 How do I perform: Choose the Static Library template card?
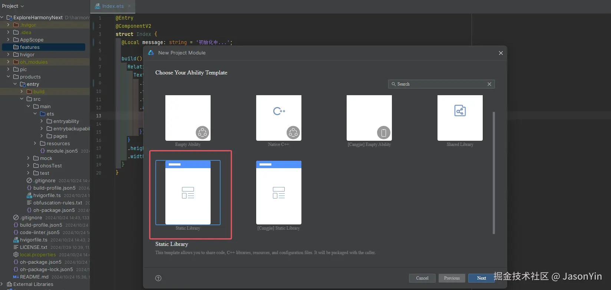point(188,193)
